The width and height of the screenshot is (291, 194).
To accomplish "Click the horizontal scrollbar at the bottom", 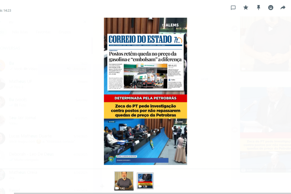I will [x=152, y=193].
